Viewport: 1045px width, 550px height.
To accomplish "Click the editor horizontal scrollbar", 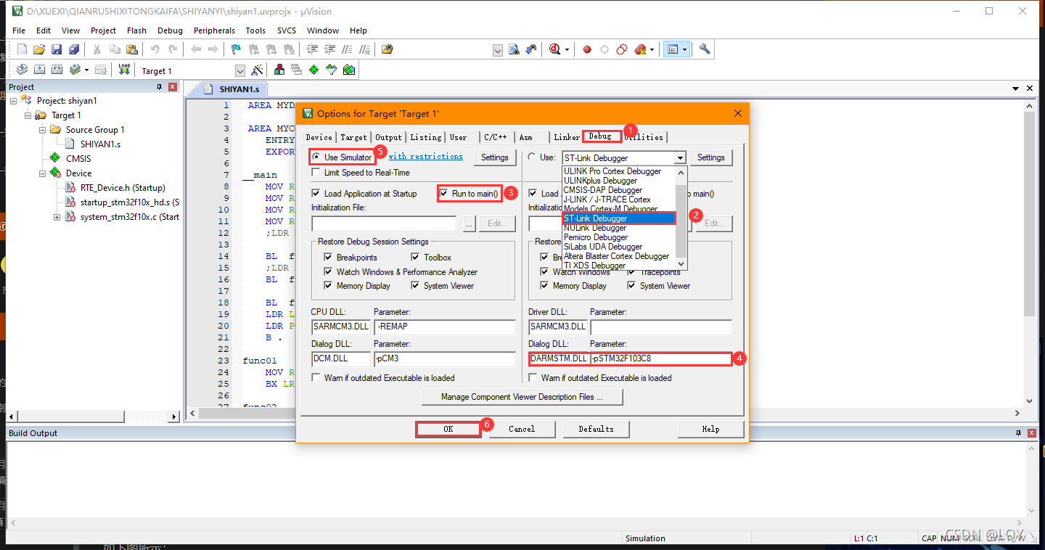I will (x=247, y=413).
